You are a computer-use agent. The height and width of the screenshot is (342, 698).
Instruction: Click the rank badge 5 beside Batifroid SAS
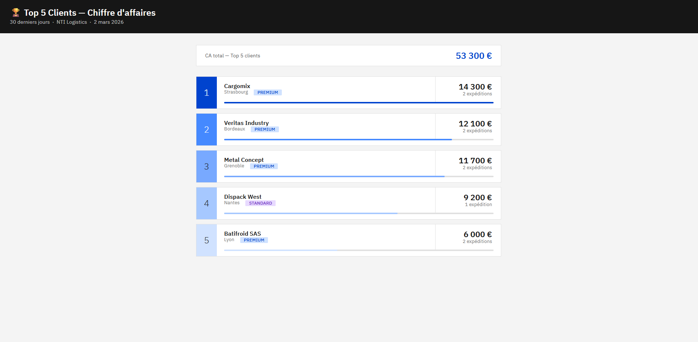(207, 240)
